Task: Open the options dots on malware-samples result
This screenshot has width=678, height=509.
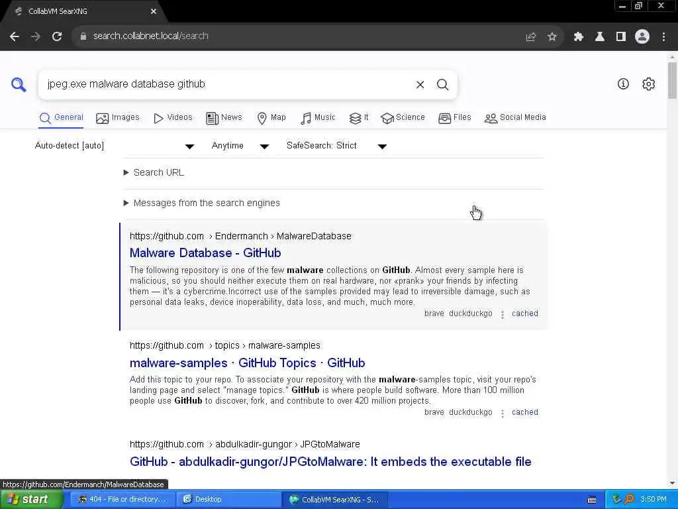Action: click(502, 414)
